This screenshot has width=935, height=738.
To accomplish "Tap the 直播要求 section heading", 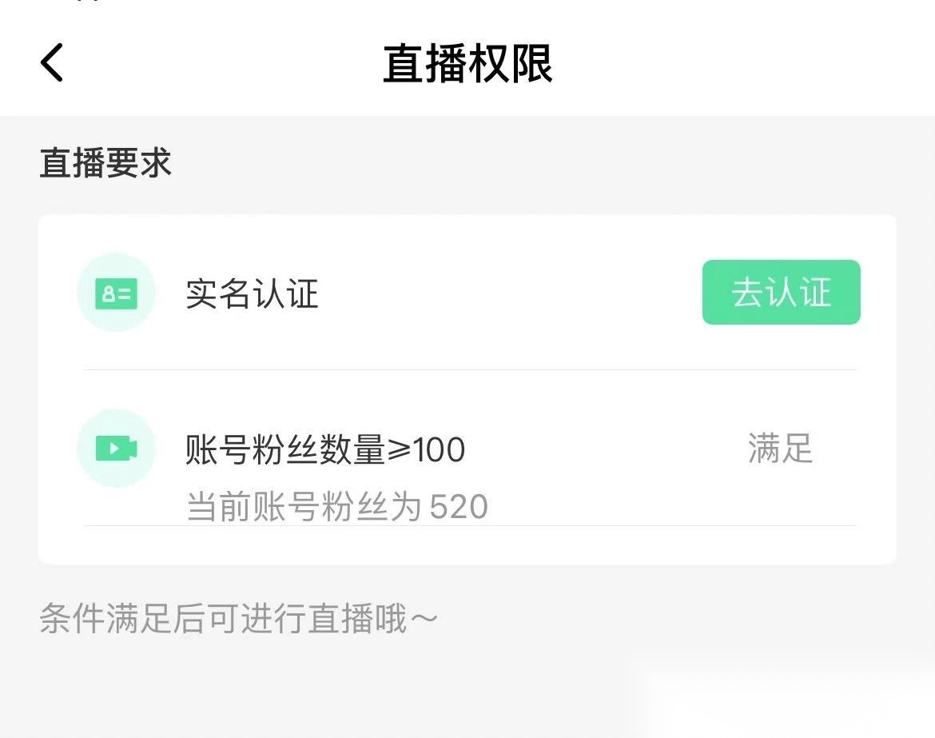I will tap(105, 164).
